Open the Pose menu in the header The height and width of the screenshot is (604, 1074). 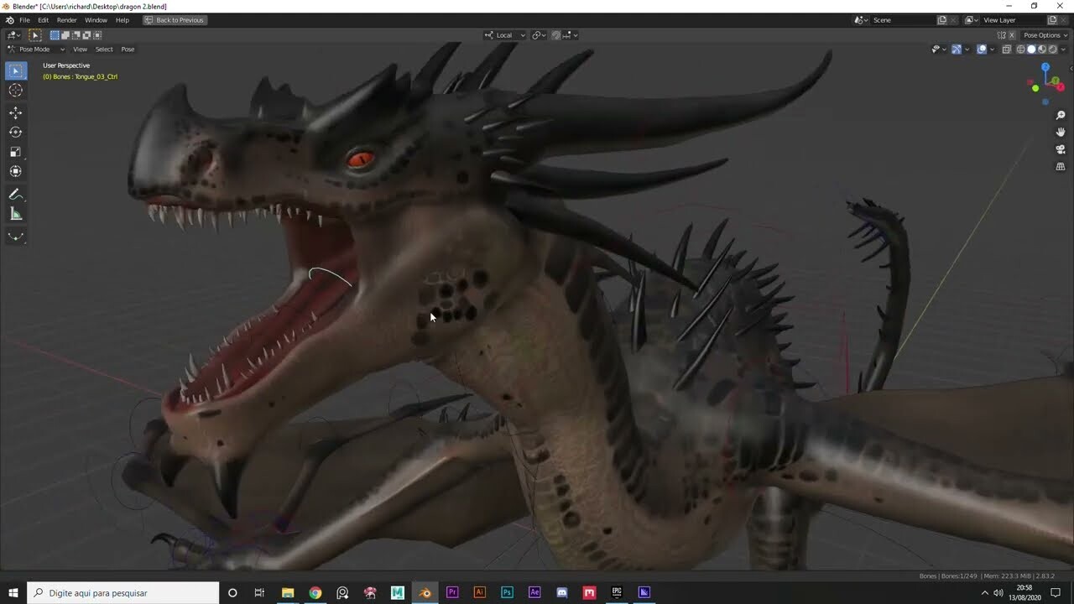(x=128, y=49)
